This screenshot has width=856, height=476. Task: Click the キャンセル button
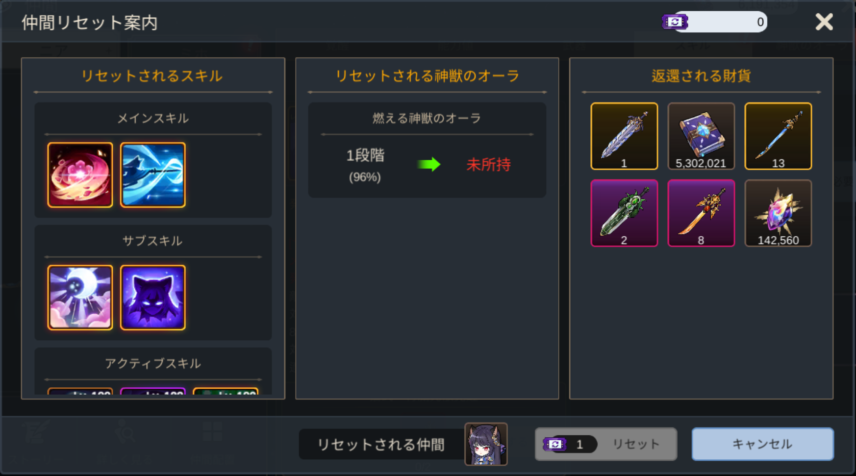point(762,444)
